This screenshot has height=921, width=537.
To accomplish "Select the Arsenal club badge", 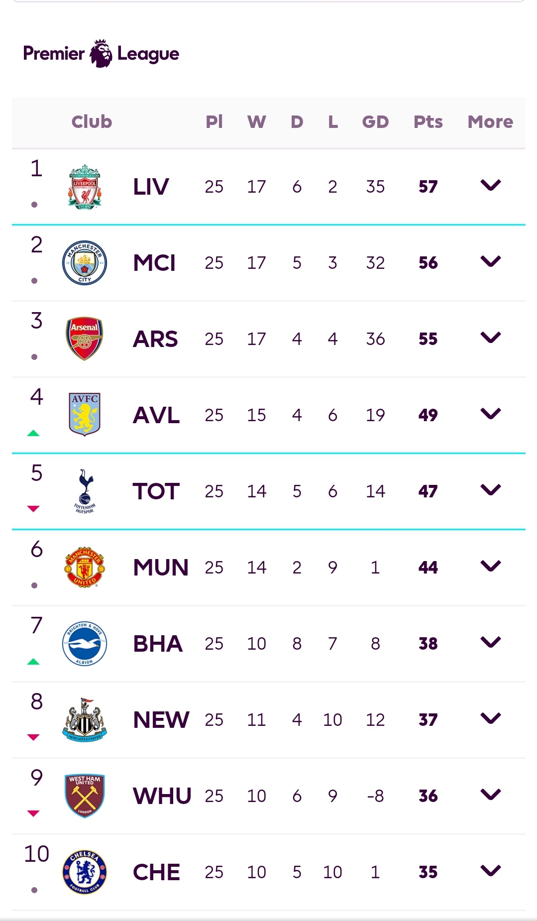I will coord(85,339).
